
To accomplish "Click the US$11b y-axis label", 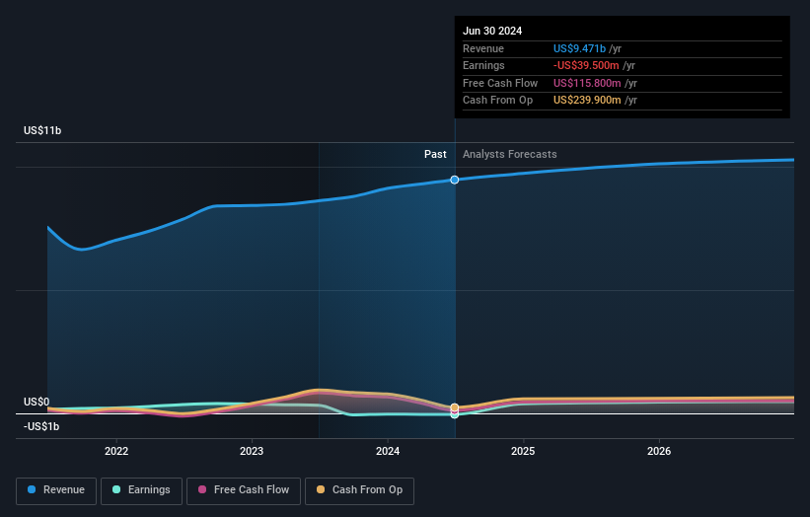I will pos(42,130).
